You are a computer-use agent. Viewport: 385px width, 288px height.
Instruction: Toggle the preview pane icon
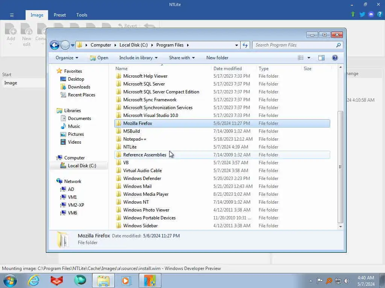(321, 58)
